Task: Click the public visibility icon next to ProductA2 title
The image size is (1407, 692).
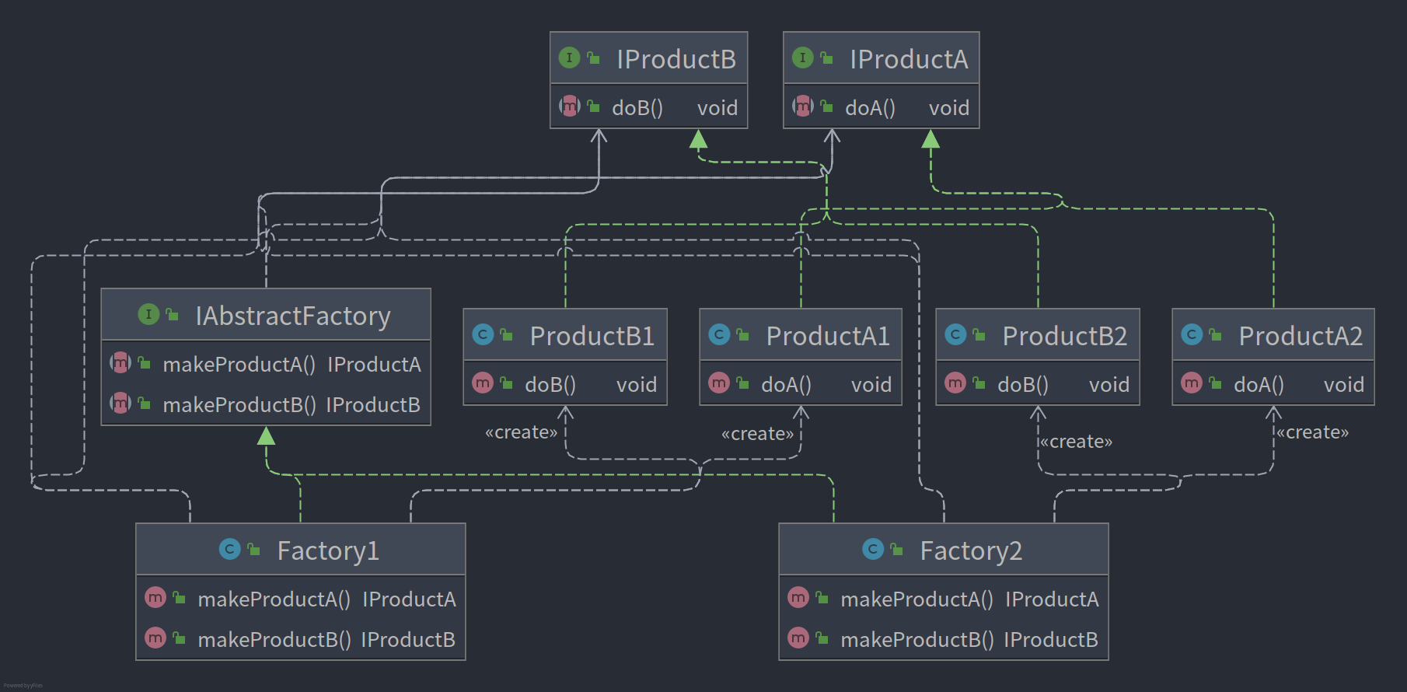Action: pos(1215,335)
